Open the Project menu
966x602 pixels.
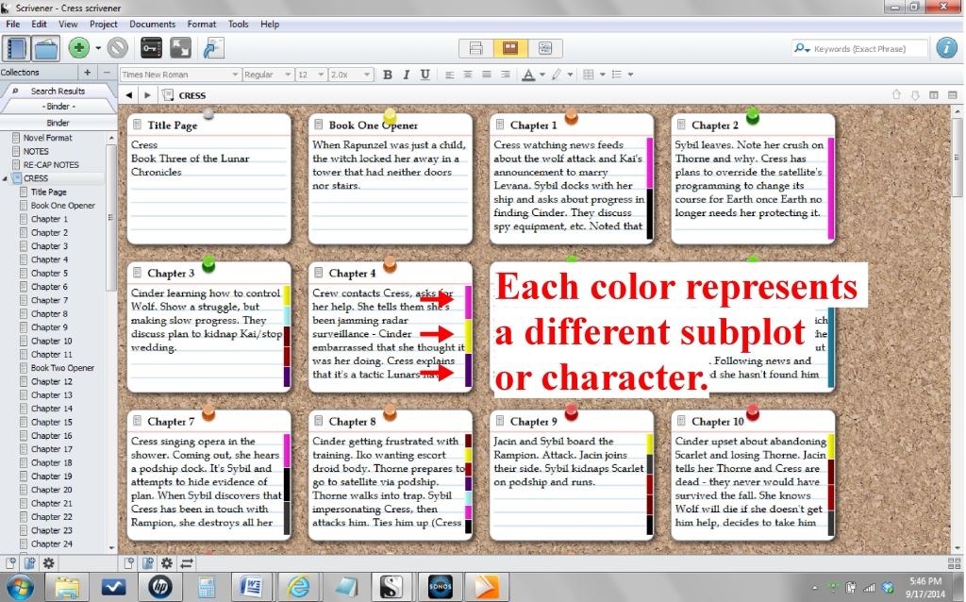tap(104, 24)
